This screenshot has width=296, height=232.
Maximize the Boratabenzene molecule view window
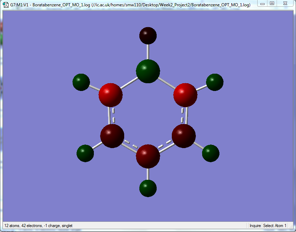pyautogui.click(x=272, y=3)
